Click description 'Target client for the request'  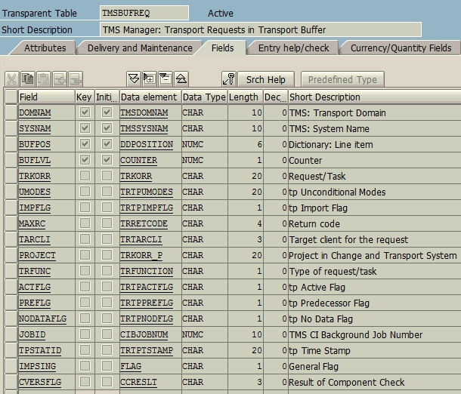348,239
